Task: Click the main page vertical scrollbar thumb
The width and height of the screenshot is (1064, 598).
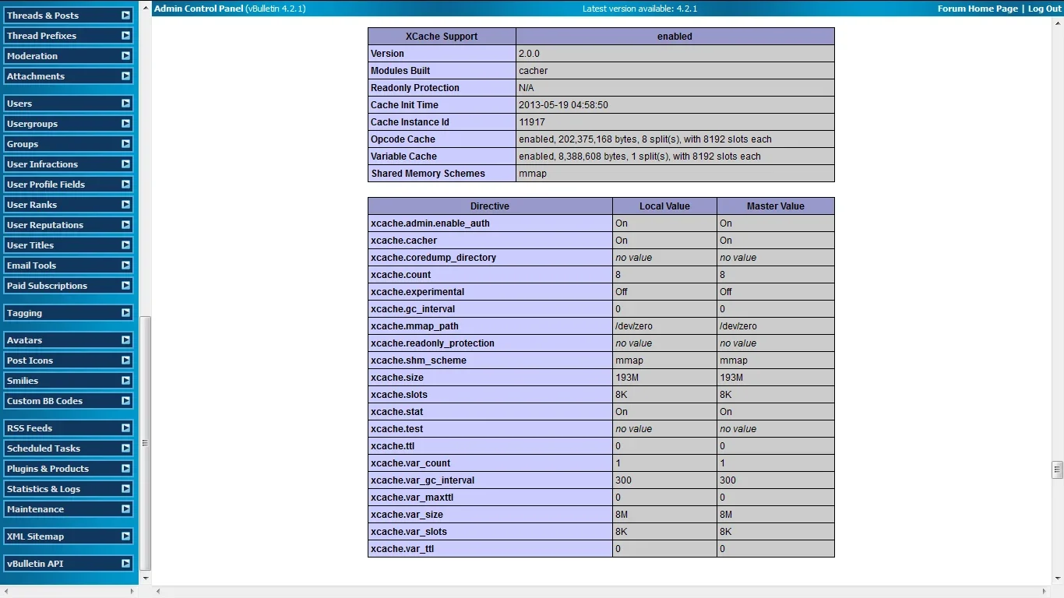Action: [x=1057, y=470]
